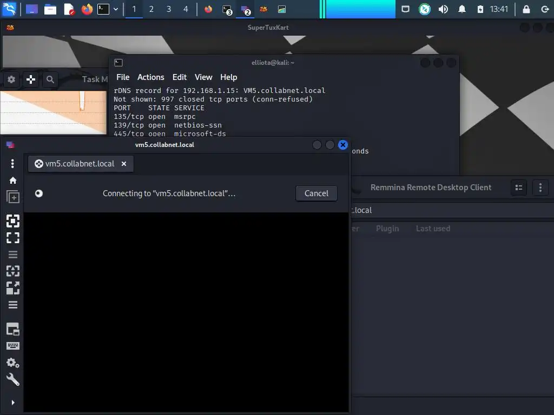The height and width of the screenshot is (415, 554).
Task: Open the Edit menu in the terminal
Action: [180, 77]
